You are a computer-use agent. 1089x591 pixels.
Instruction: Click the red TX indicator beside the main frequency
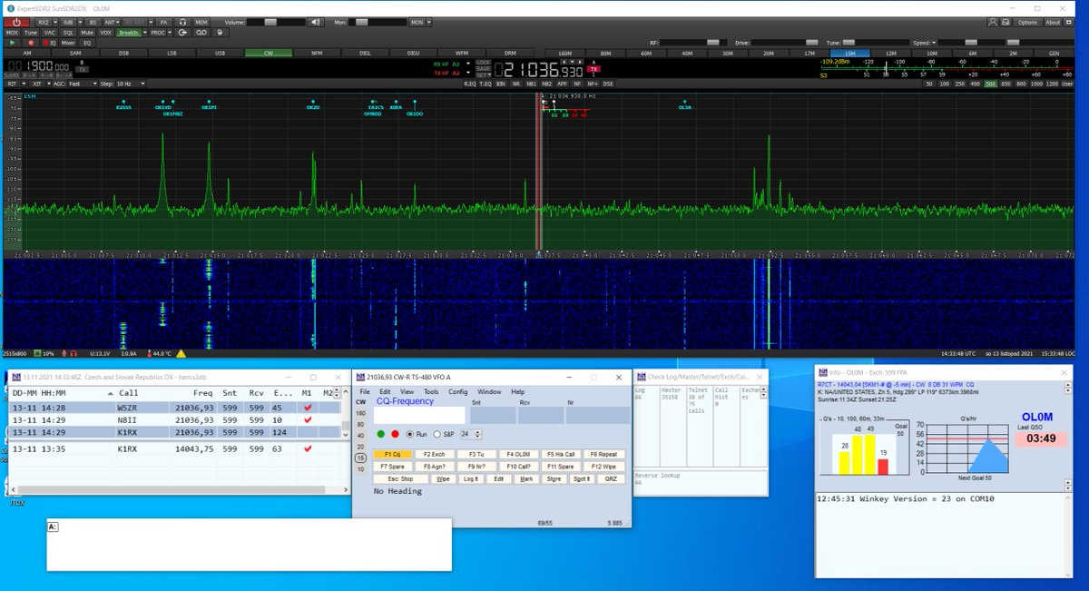pyautogui.click(x=594, y=69)
